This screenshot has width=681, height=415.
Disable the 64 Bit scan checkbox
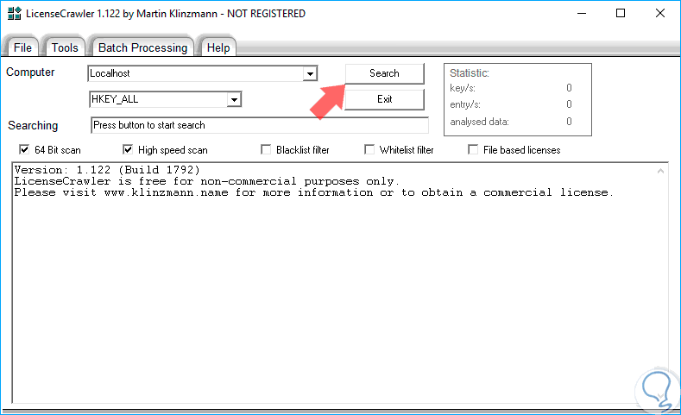(x=24, y=150)
